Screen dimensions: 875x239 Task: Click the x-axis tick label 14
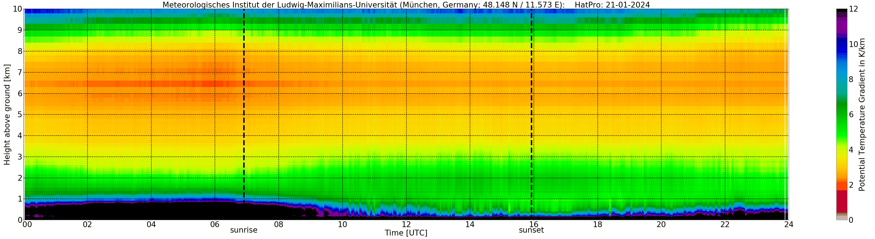pyautogui.click(x=470, y=224)
